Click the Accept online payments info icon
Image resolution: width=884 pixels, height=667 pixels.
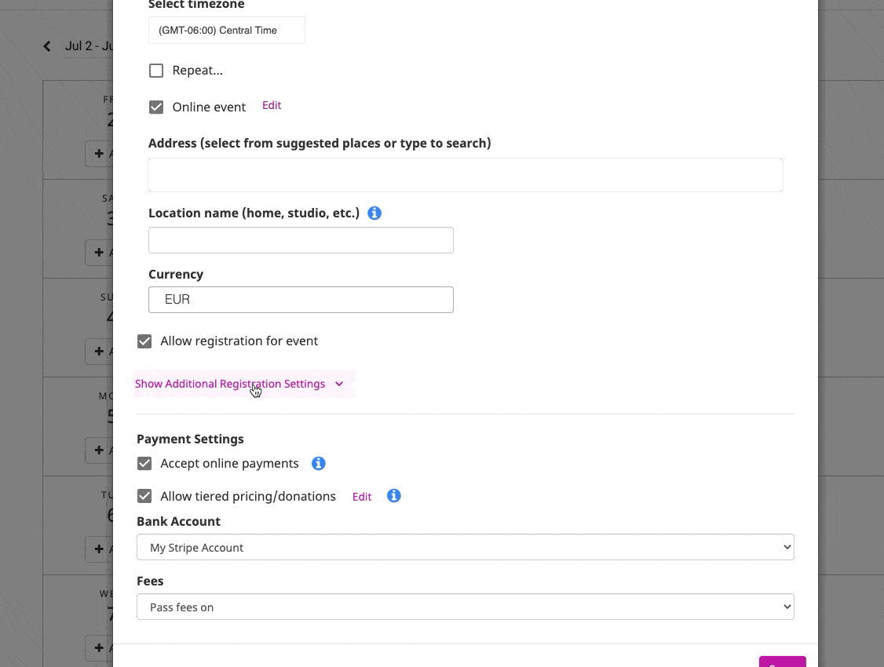pyautogui.click(x=319, y=463)
